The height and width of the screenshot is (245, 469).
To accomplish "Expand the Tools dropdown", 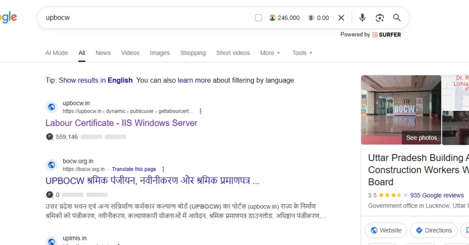I will click(x=302, y=53).
